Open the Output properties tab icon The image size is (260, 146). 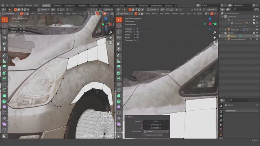pyautogui.click(x=221, y=116)
